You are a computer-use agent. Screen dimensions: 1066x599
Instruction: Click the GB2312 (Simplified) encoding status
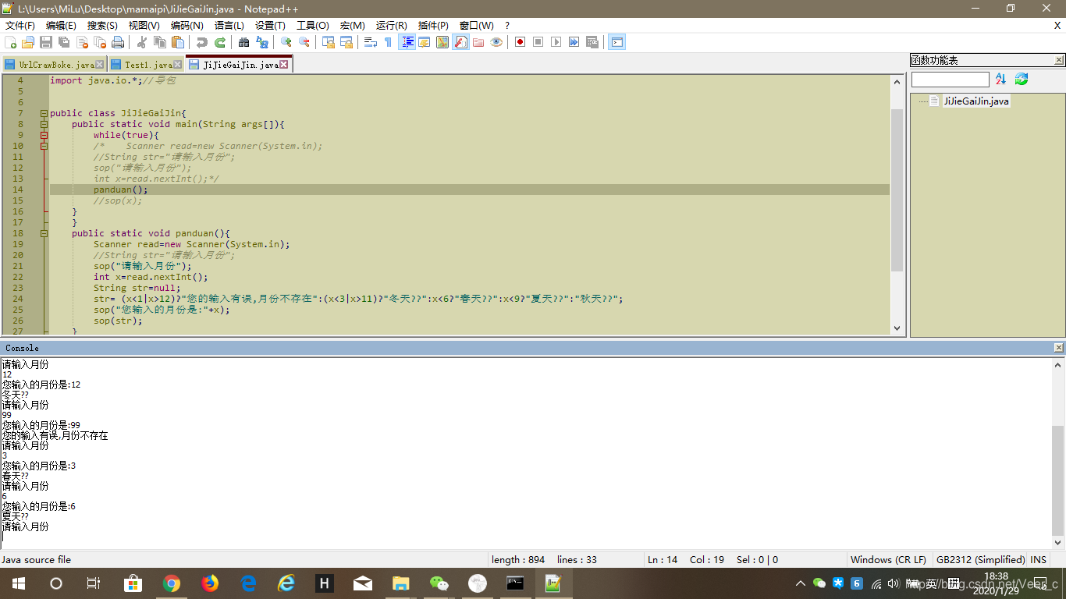980,559
